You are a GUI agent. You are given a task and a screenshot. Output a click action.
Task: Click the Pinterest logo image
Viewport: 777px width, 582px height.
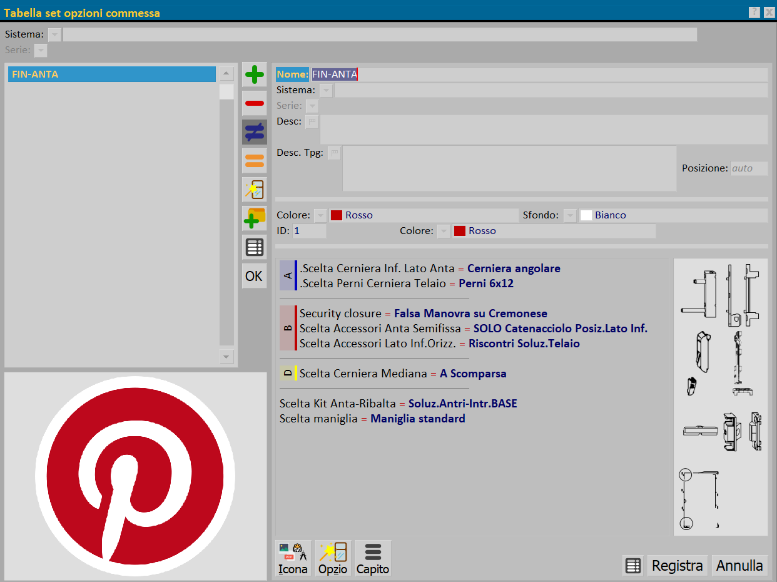[136, 476]
